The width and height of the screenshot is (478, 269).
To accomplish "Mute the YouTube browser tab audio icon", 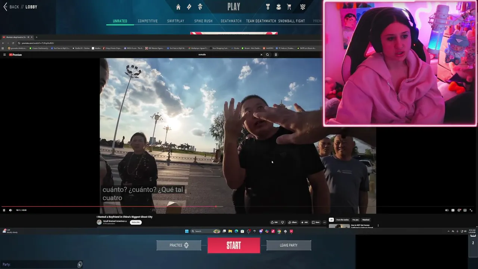I will 28,37.
